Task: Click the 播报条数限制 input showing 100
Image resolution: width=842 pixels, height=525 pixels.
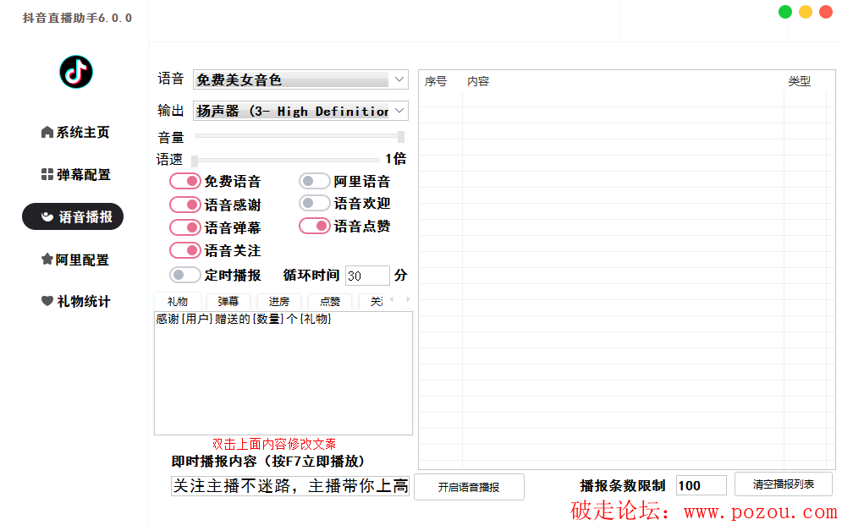Action: pyautogui.click(x=702, y=486)
